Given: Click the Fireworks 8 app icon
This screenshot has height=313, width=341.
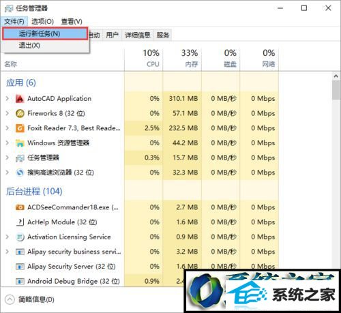Looking at the screenshot, I should point(20,113).
